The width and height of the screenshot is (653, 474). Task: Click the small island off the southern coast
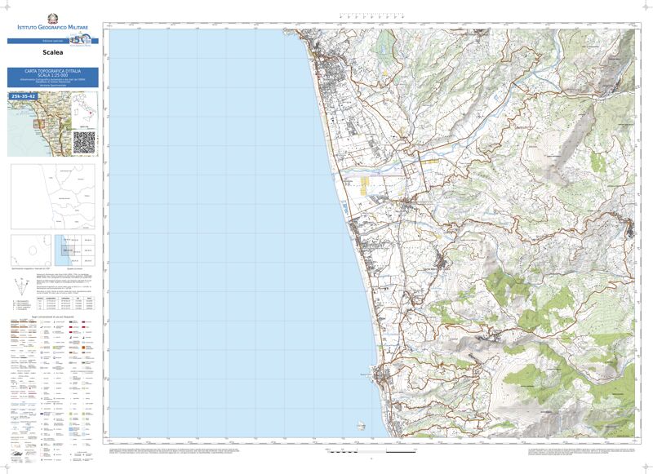tap(359, 423)
